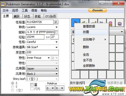Image resolution: width=126 pixels, height=96 pixels.
Task: Choose 删除 in the context menu
Action: point(91,47)
